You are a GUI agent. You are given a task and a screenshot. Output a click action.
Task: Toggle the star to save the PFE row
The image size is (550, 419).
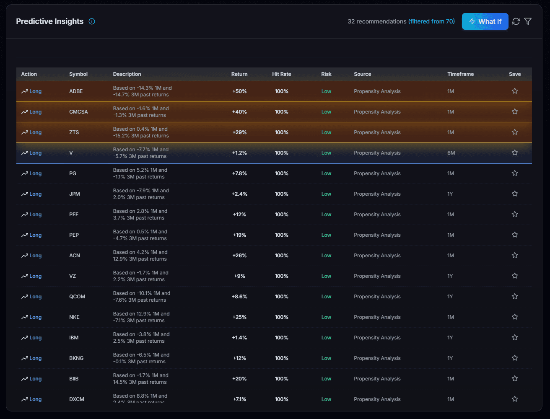515,214
